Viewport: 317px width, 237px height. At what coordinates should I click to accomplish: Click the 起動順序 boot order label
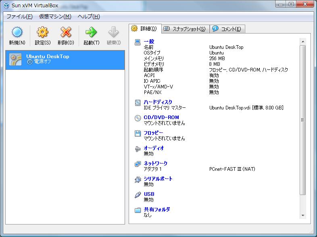point(153,70)
